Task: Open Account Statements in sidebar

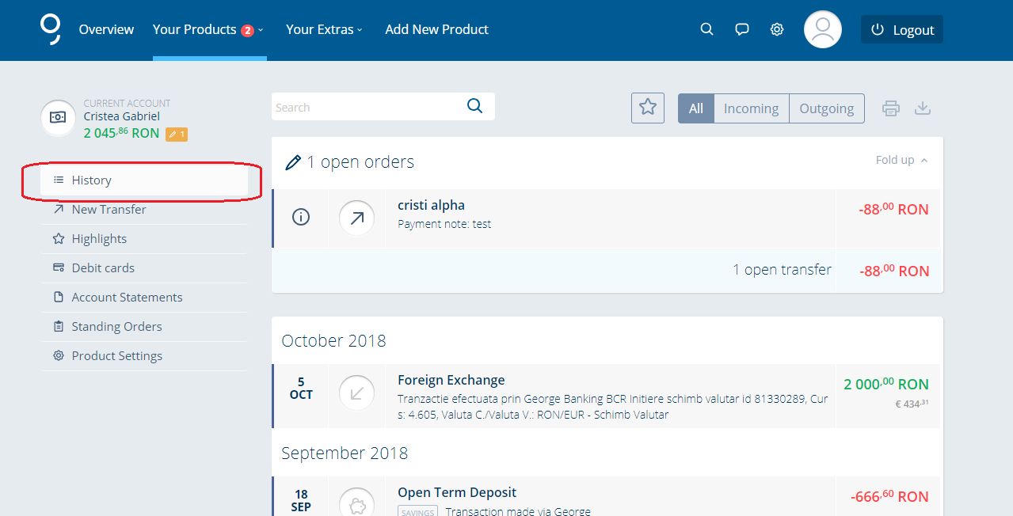Action: 127,298
